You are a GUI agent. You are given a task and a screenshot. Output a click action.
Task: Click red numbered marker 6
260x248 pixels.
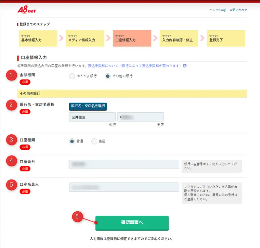(77, 217)
